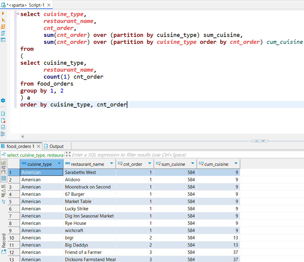The image size is (304, 262).
Task: Click the Big Daddys cell
Action: (x=89, y=245)
